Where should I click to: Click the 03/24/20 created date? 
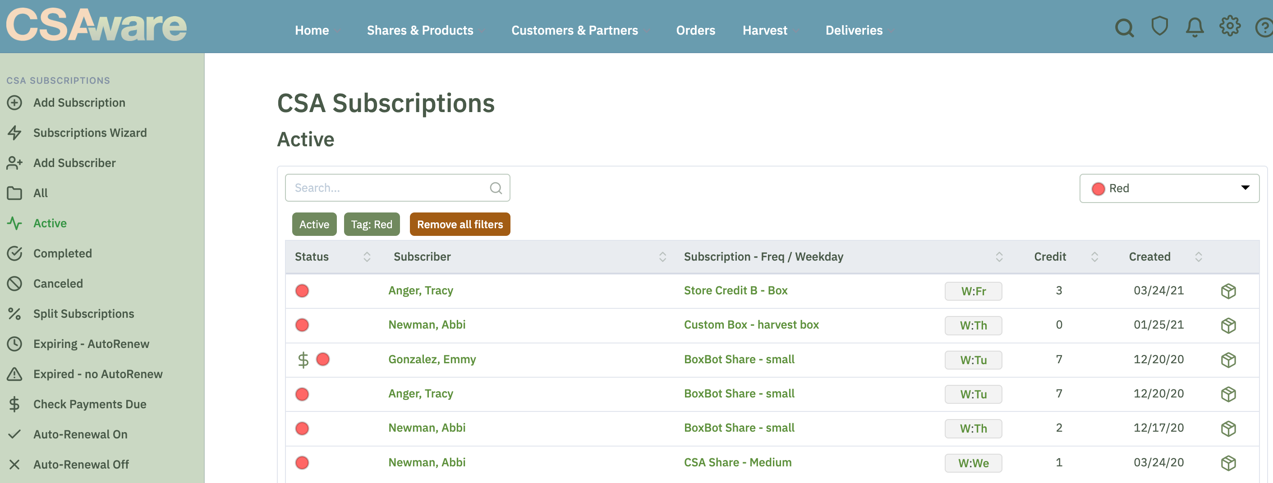tap(1158, 462)
